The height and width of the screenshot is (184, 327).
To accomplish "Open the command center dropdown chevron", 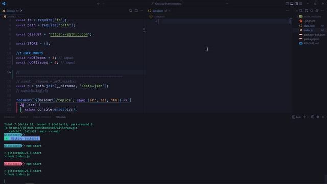I will pos(227,4).
